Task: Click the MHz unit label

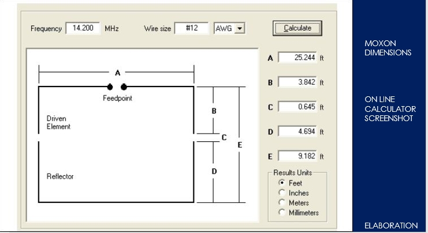Action: click(x=111, y=29)
